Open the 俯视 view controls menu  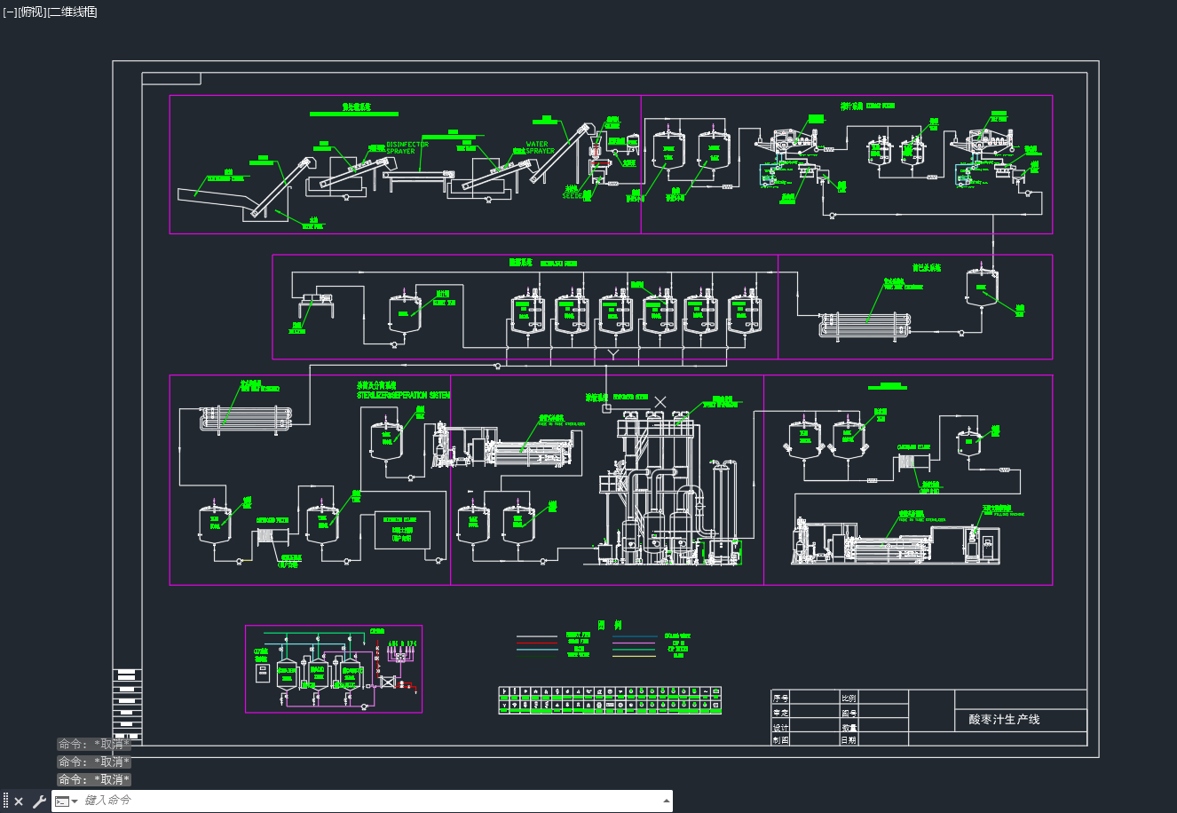click(x=32, y=12)
